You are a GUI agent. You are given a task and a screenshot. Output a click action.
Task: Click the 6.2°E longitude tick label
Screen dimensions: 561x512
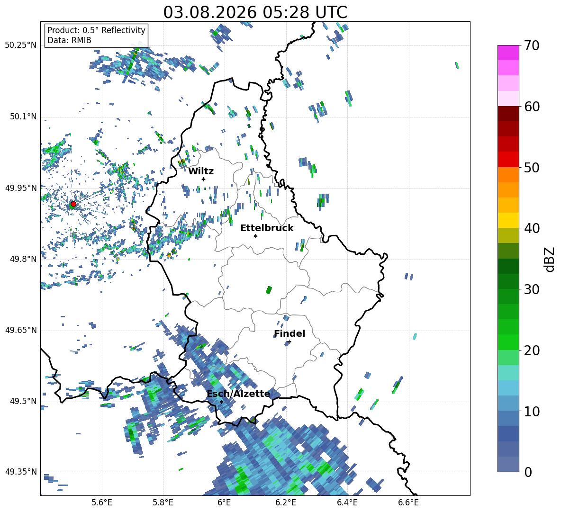click(x=286, y=503)
